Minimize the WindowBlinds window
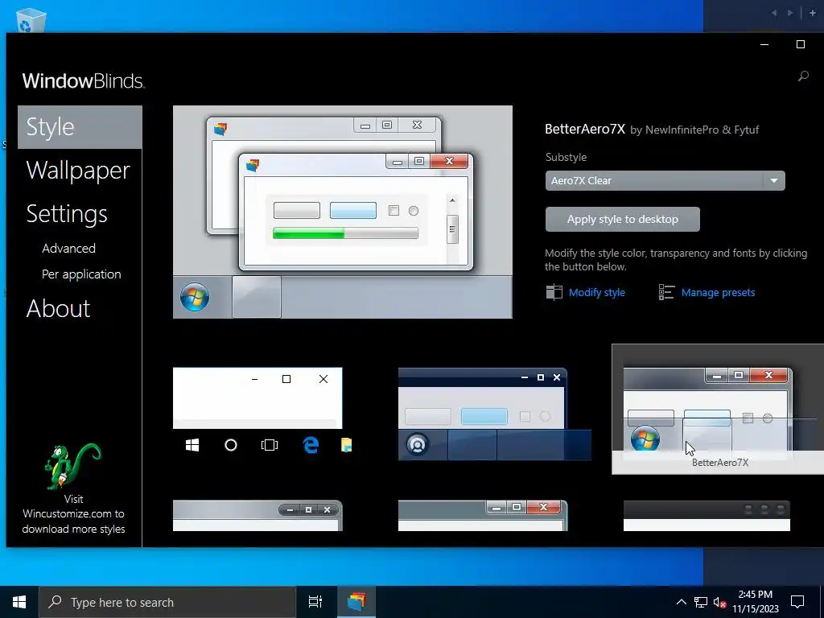This screenshot has height=618, width=824. click(x=764, y=45)
